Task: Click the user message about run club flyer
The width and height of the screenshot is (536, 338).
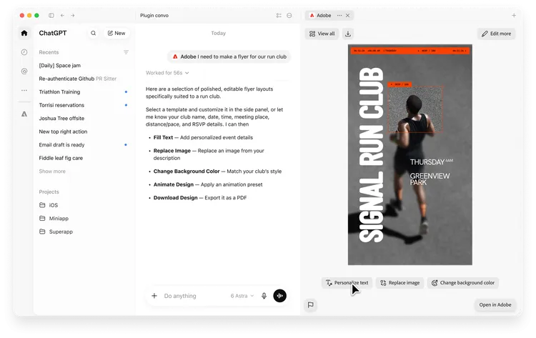Action: tap(229, 56)
